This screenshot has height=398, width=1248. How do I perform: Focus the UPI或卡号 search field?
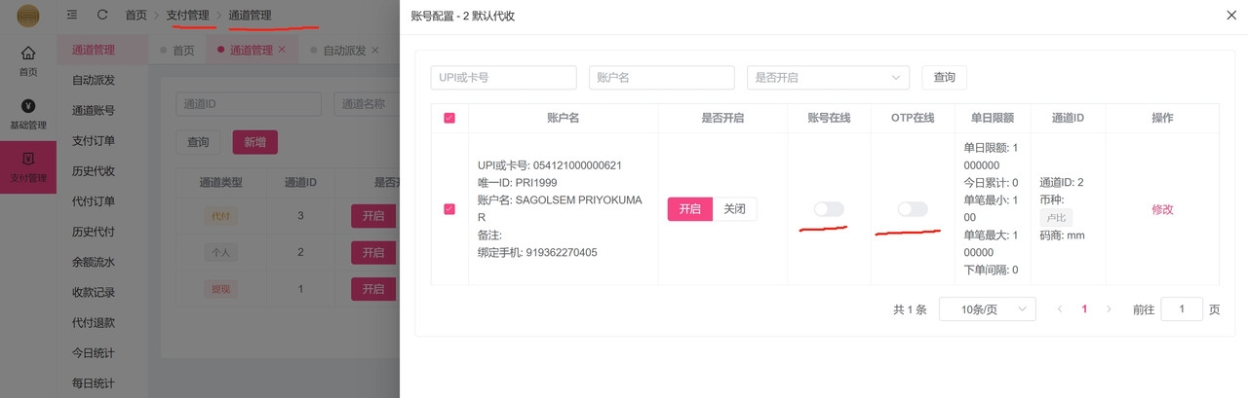coord(502,78)
